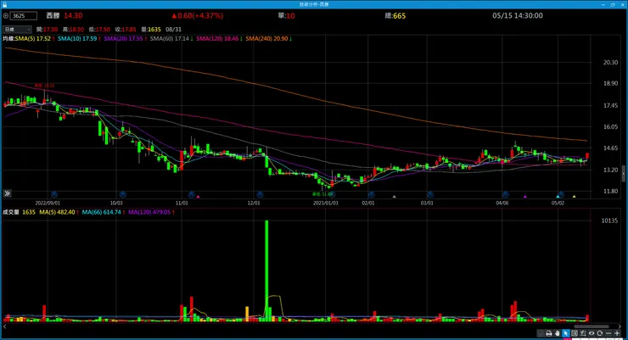Click the 10135 volume axis label
This screenshot has width=628, height=340.
click(609, 220)
